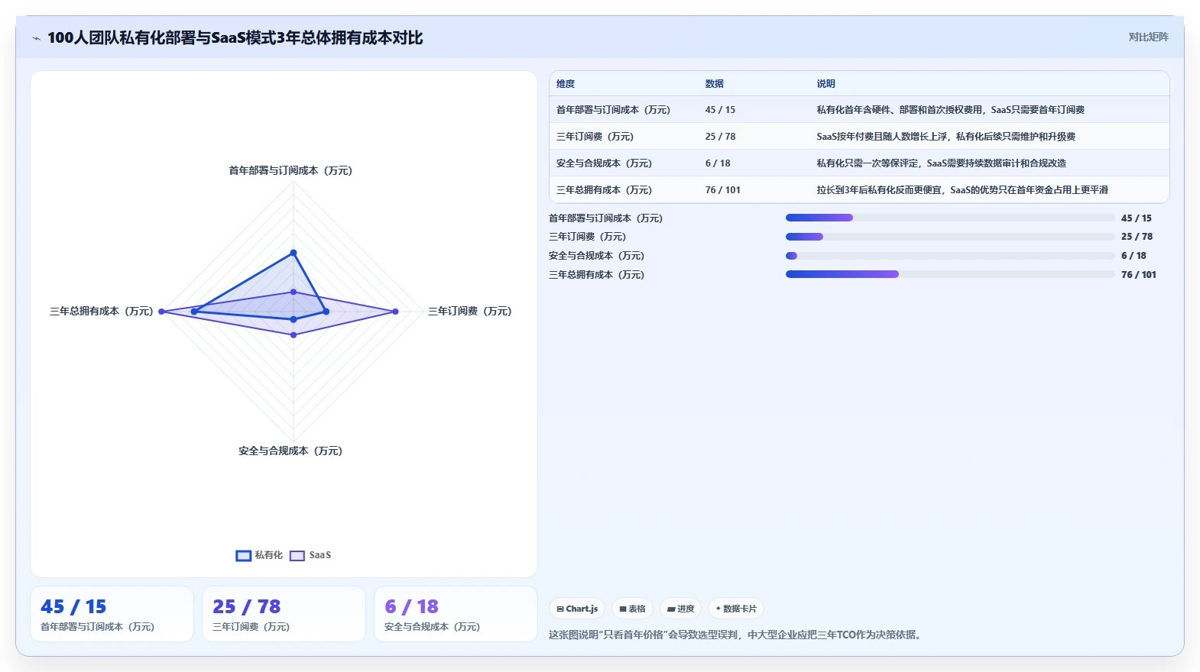Click the 进度 tag chip

[x=680, y=609]
